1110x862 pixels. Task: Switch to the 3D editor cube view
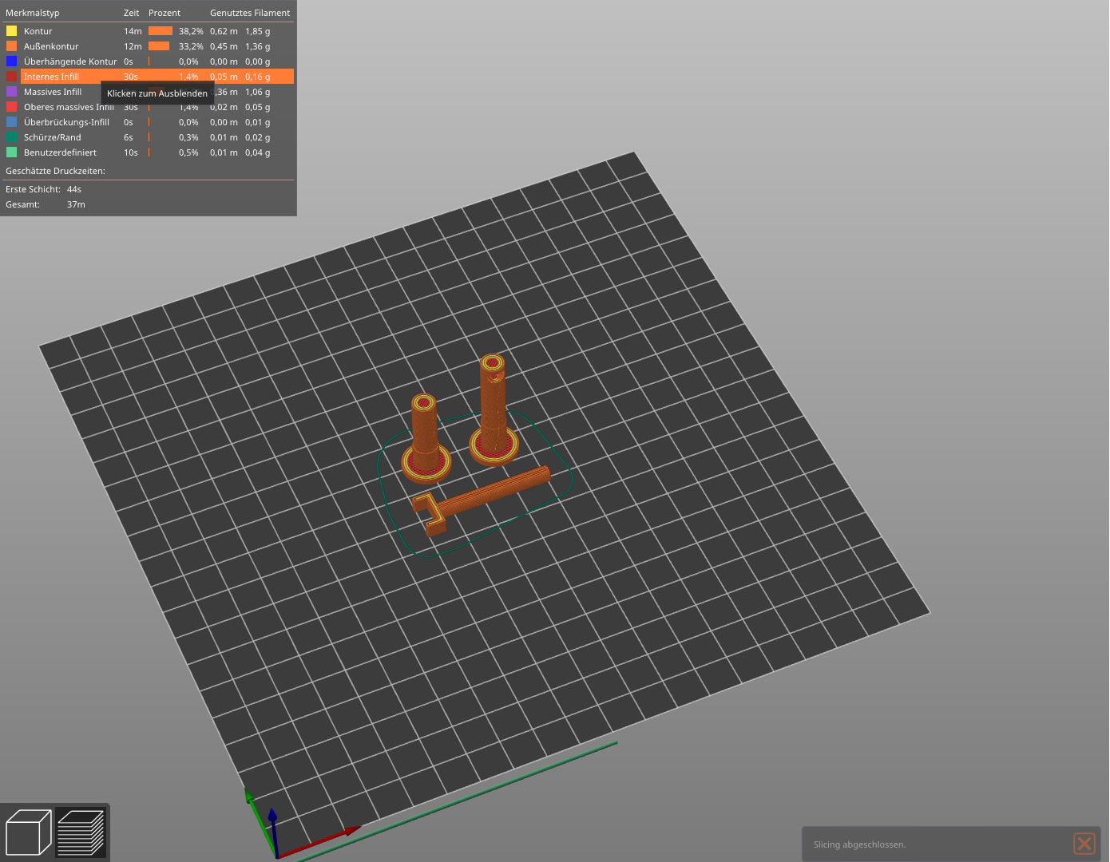click(x=28, y=832)
